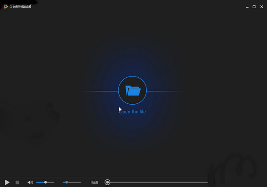Click the playback speed slider handle
This screenshot has height=187, width=267.
[x=66, y=182]
